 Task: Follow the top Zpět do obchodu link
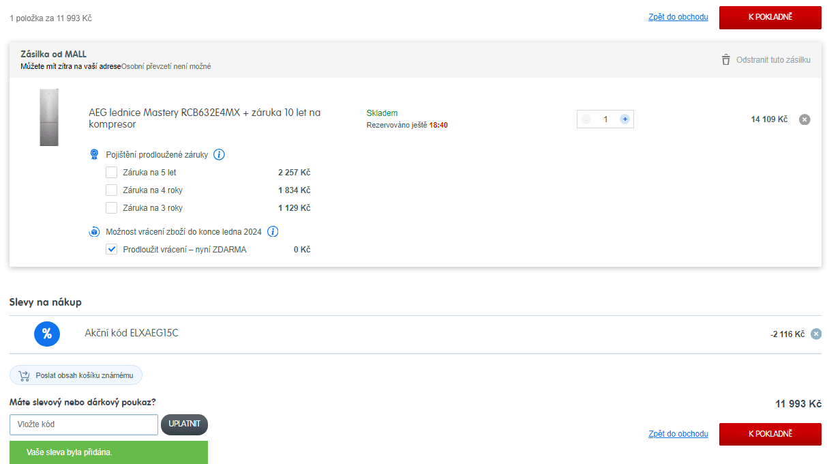678,17
